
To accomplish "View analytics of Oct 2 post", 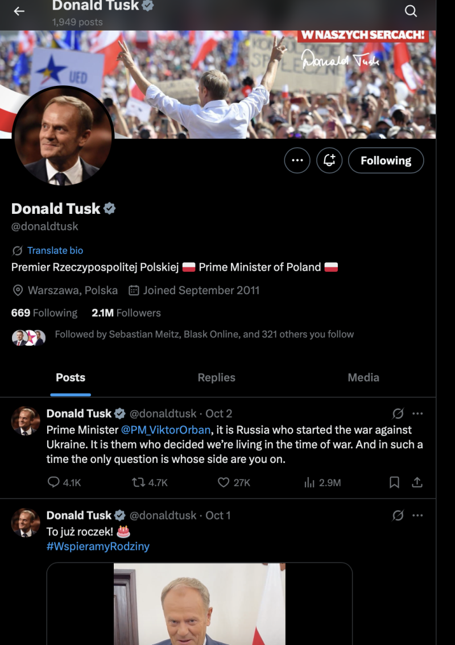I will pyautogui.click(x=309, y=482).
